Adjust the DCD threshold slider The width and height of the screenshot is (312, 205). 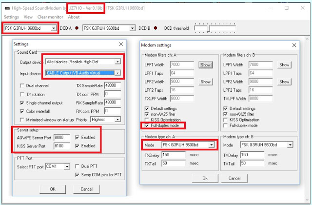click(x=209, y=28)
